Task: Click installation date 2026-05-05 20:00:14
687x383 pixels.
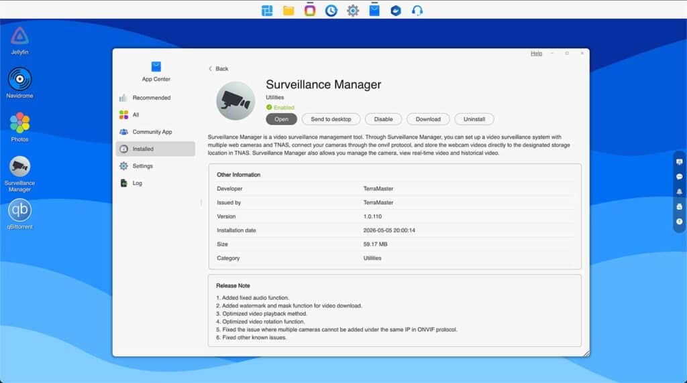Action: 389,230
